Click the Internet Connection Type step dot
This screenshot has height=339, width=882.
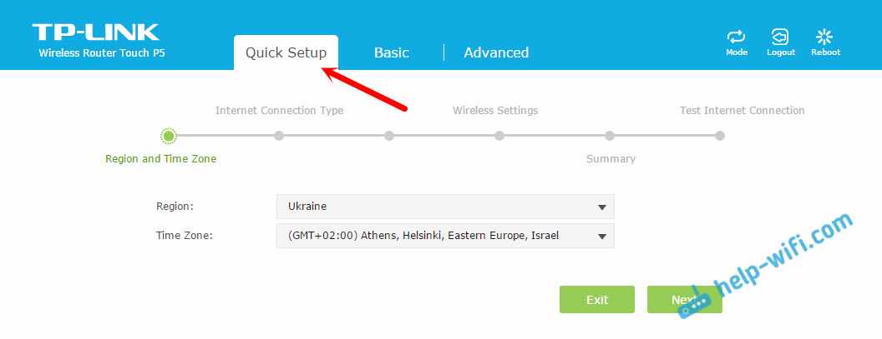click(279, 136)
